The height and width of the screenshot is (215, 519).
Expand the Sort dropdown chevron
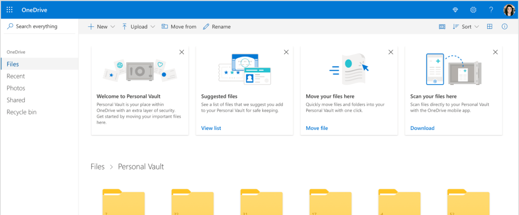476,27
